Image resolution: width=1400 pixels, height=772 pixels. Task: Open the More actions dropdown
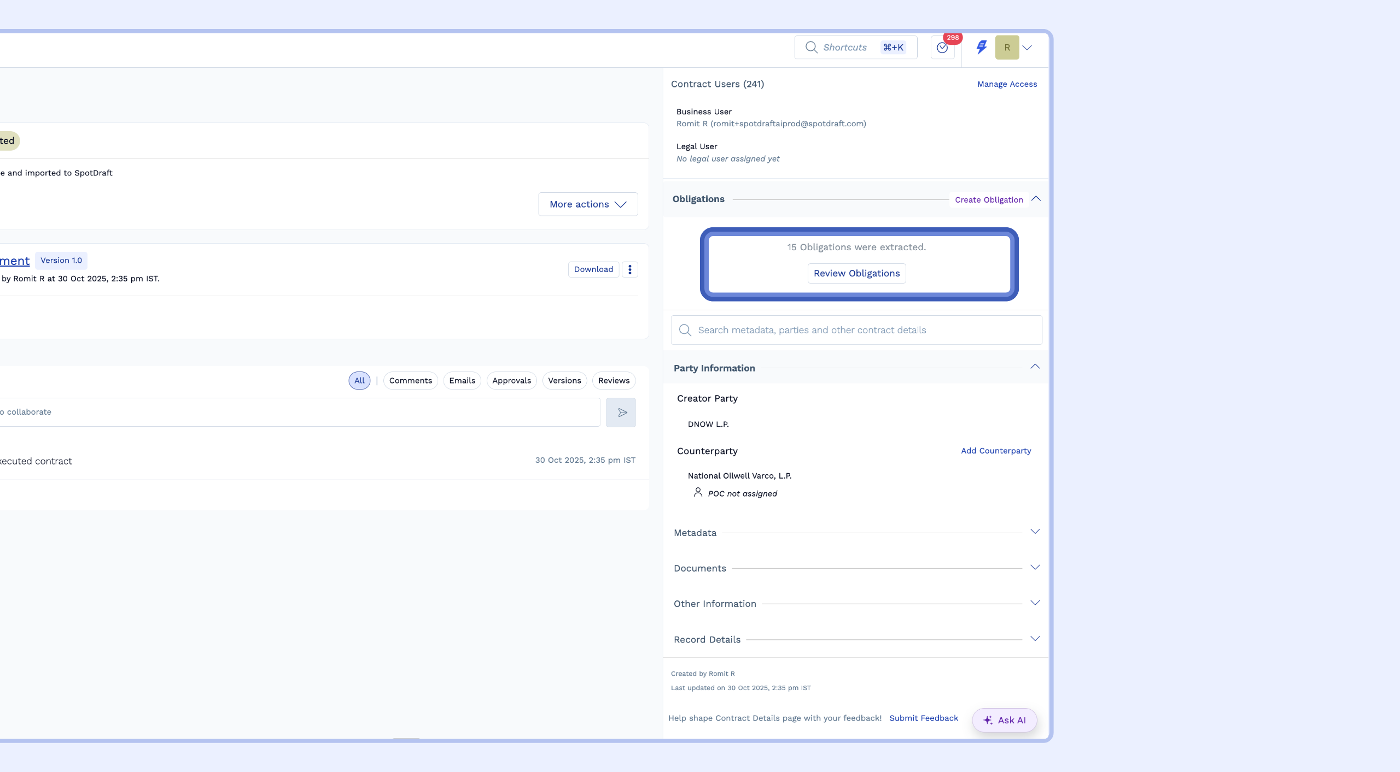[588, 204]
